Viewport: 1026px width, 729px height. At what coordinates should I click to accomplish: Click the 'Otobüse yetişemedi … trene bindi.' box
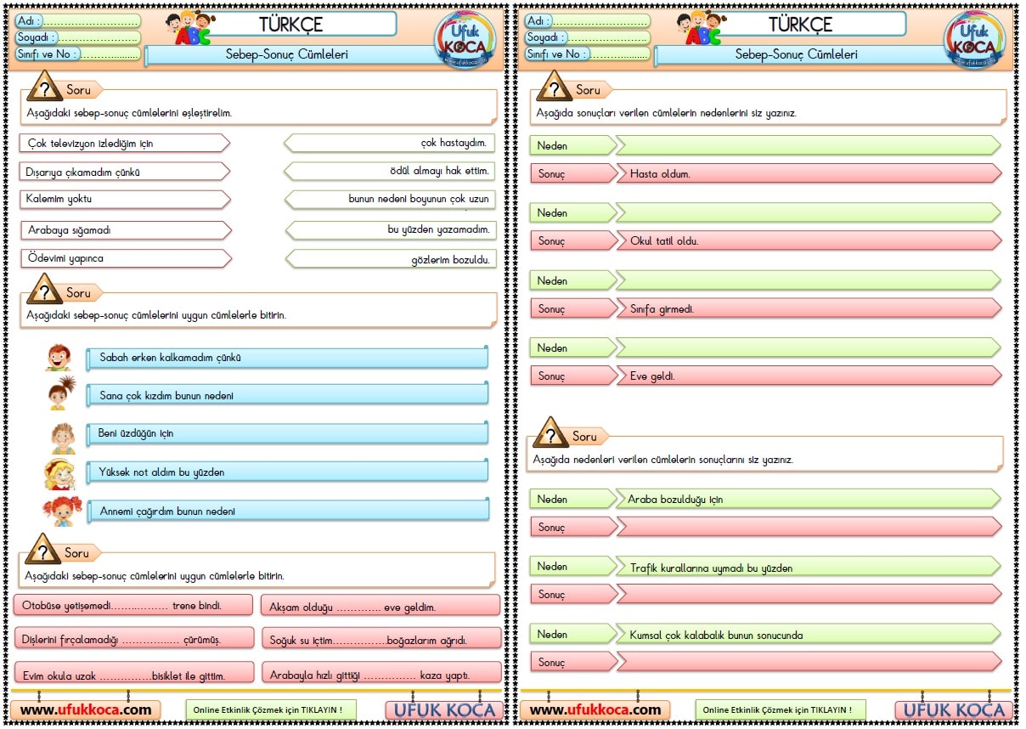pos(133,606)
